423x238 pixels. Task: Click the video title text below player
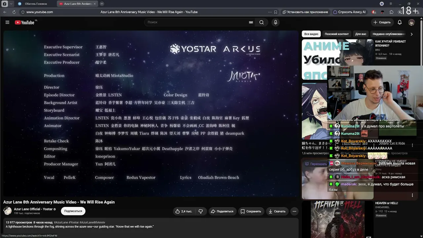[x=59, y=202]
